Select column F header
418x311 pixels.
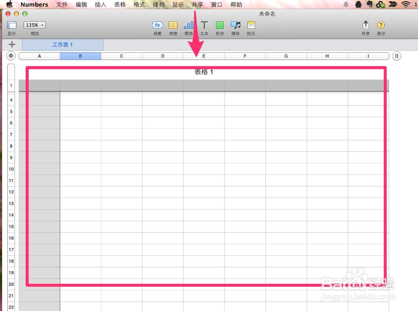[x=245, y=56]
